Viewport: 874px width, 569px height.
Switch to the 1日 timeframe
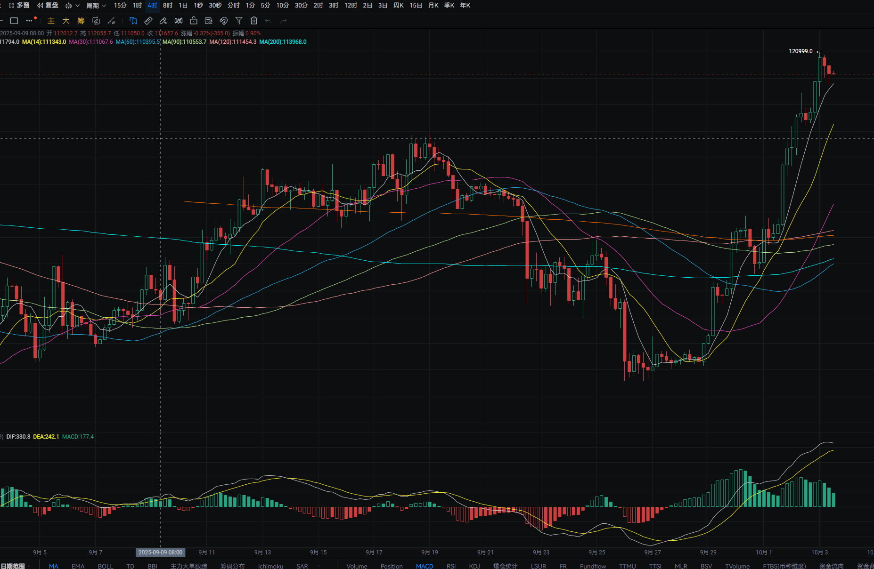point(183,6)
